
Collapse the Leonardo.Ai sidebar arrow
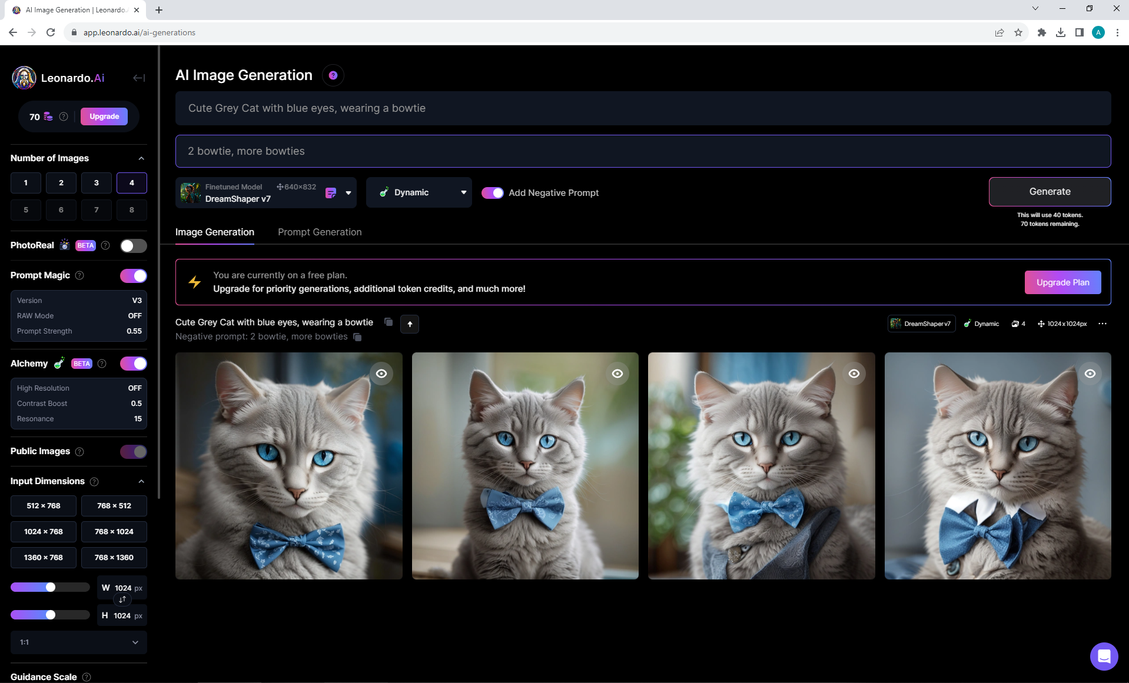coord(139,78)
